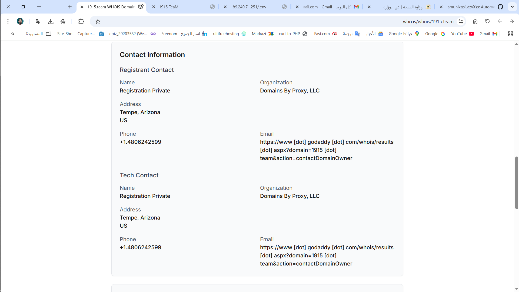Viewport: 519px width, 292px height.
Task: Close the Gmail tab
Action: [297, 7]
